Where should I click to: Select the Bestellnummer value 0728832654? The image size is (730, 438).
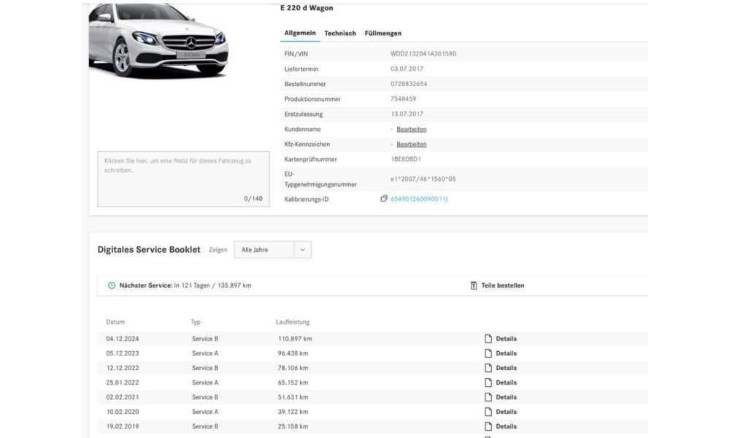(409, 84)
